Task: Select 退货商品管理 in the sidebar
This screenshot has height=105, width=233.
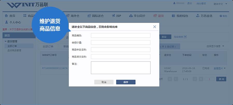Action: click(14, 50)
